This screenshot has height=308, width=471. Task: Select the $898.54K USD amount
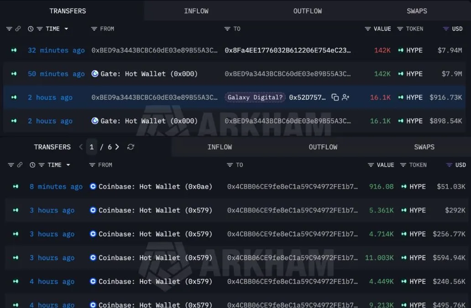(446, 121)
